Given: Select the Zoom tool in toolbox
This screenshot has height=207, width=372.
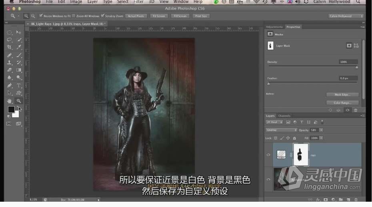Looking at the screenshot, I should point(18,101).
